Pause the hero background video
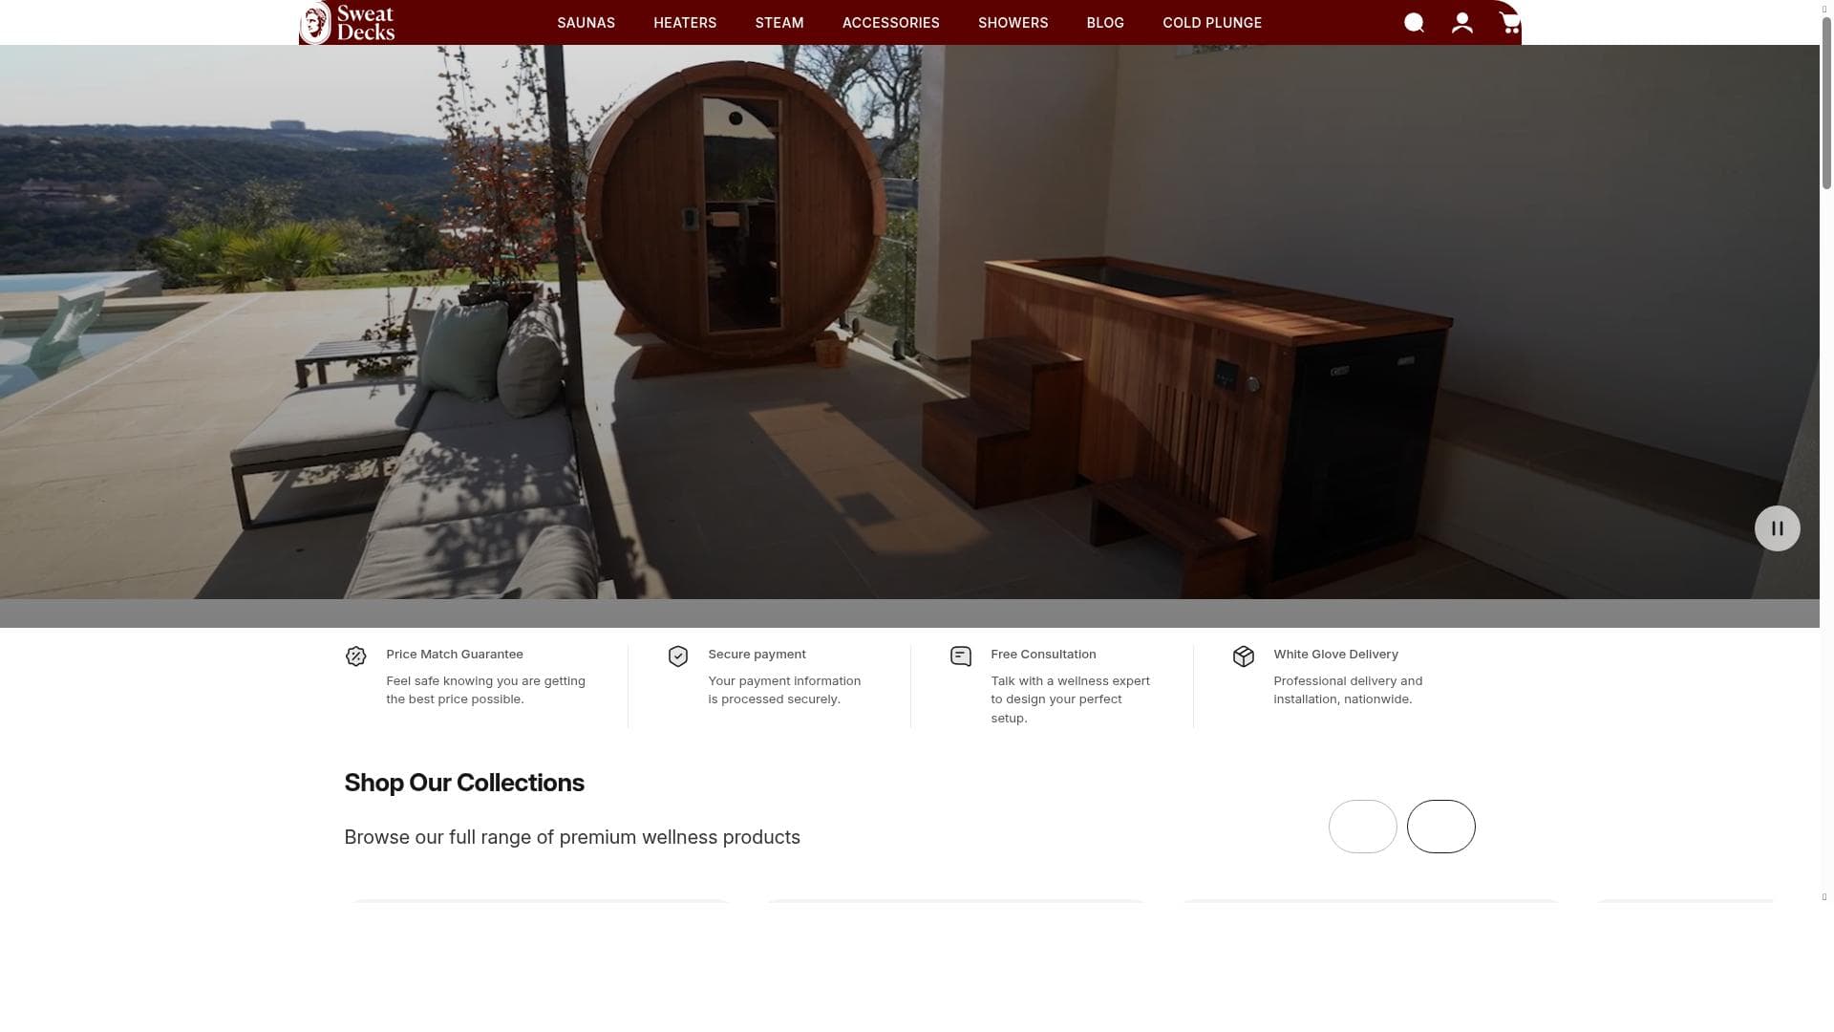 [x=1777, y=528]
